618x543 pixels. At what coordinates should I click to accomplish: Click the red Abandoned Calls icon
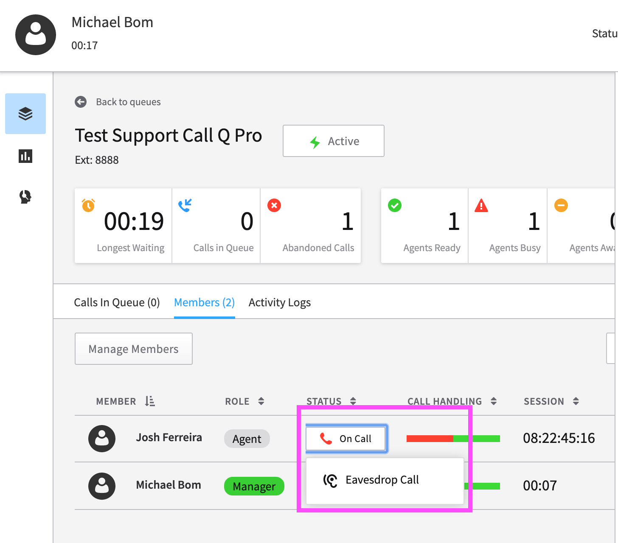[274, 205]
